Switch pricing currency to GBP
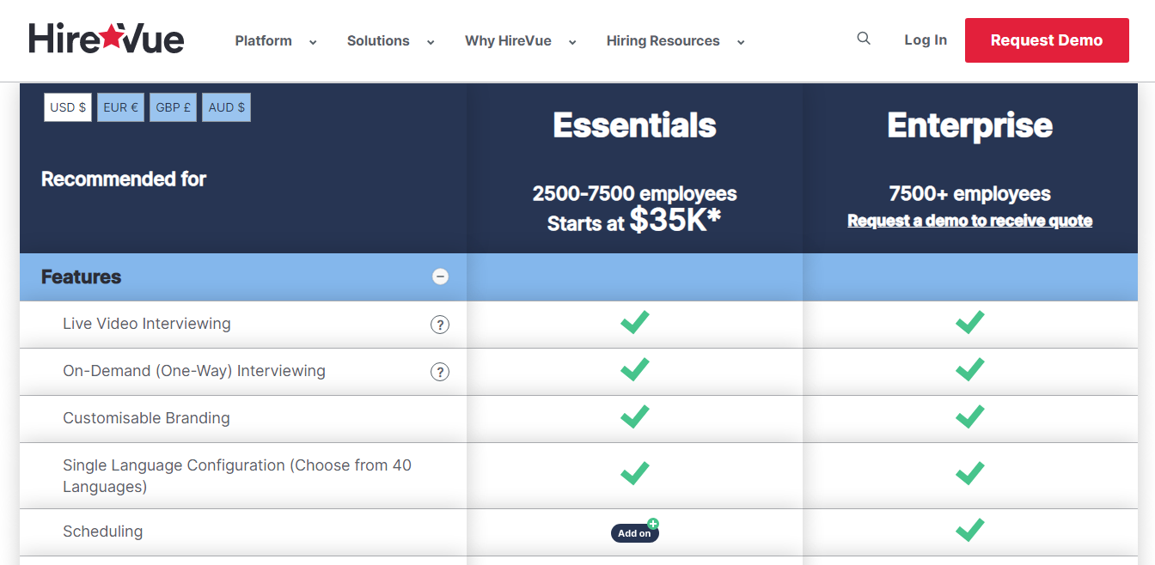The image size is (1155, 565). 173,106
